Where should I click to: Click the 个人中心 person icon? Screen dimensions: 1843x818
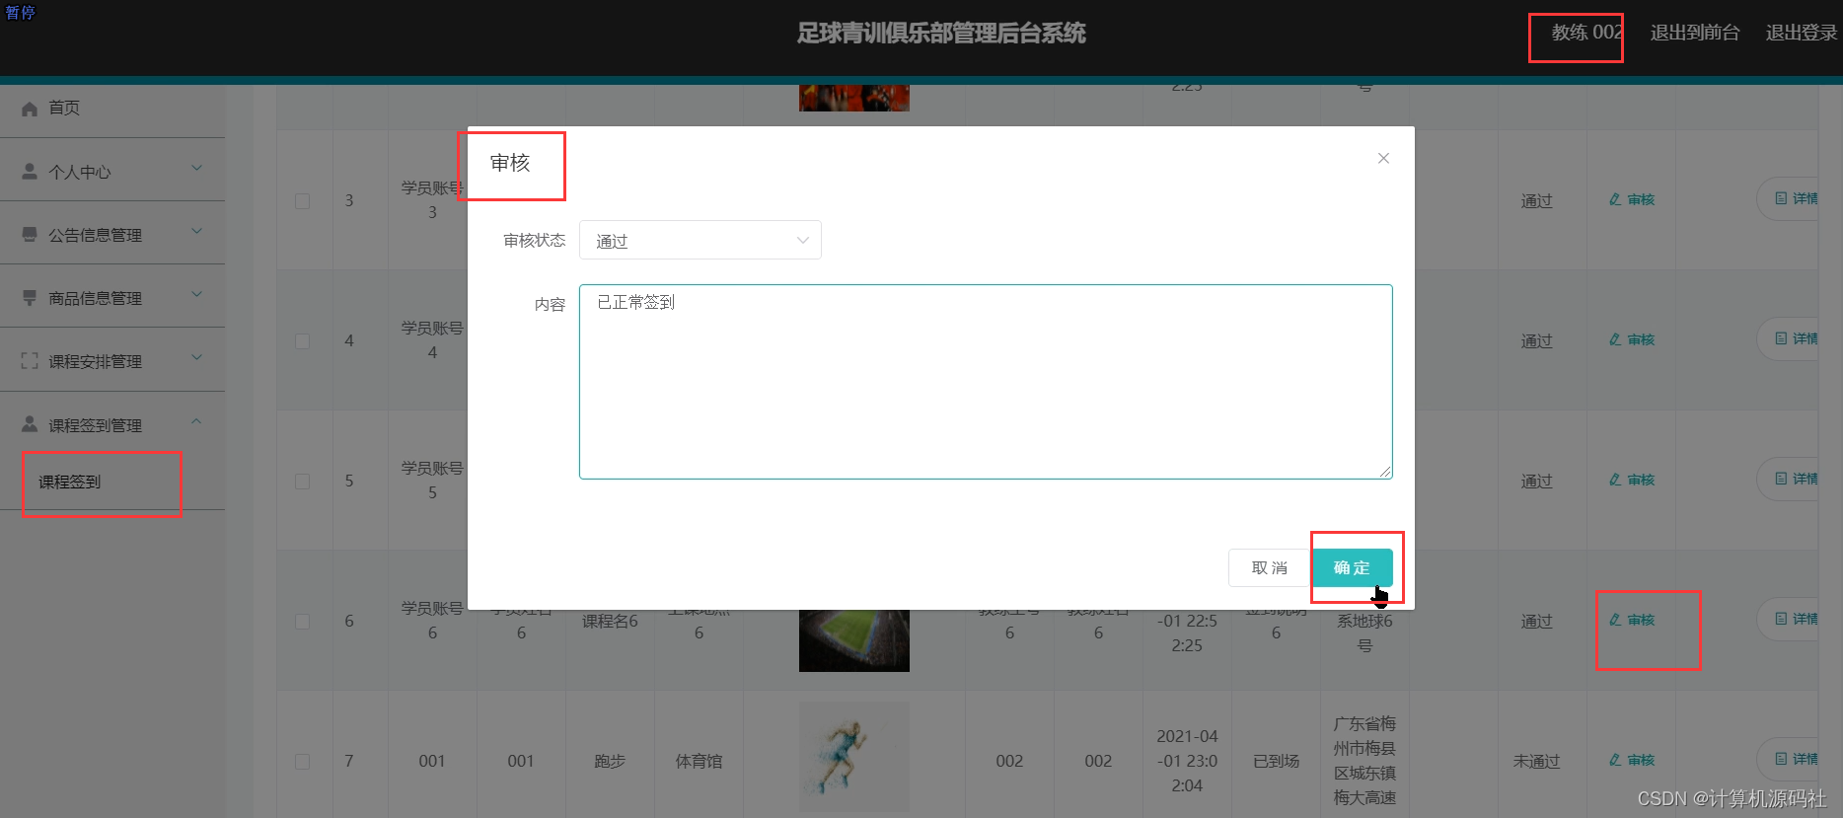[30, 171]
